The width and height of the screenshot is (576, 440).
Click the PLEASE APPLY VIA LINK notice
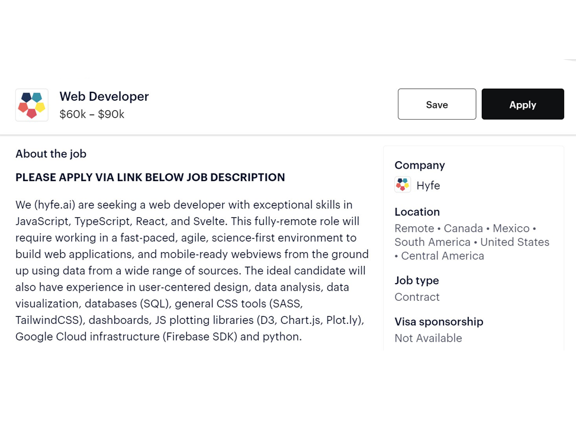(x=150, y=177)
